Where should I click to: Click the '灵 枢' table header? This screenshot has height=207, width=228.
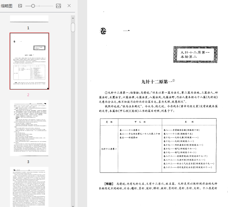[x=109, y=122]
